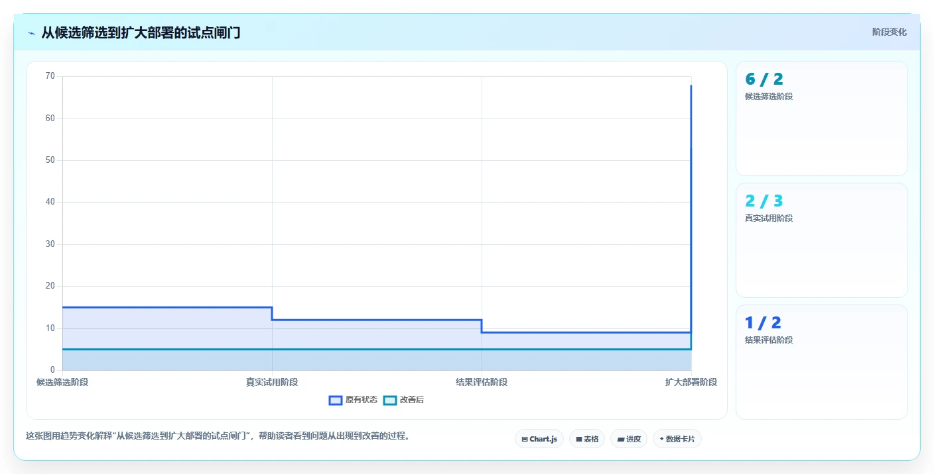Click the blue 原有状态 legend color box
Viewport: 934px width, 474px height.
(336, 400)
